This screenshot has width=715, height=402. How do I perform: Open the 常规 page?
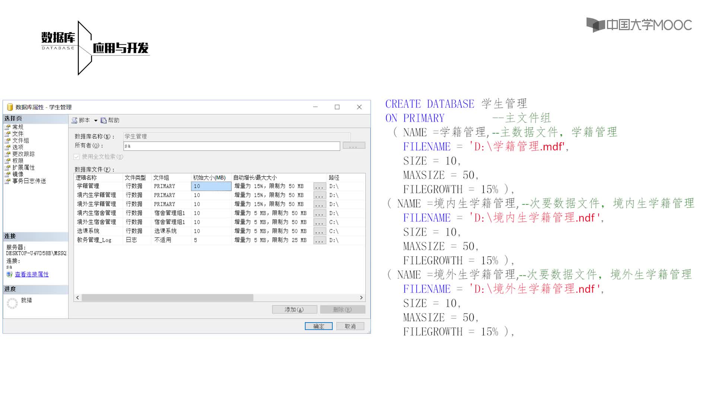pyautogui.click(x=18, y=127)
